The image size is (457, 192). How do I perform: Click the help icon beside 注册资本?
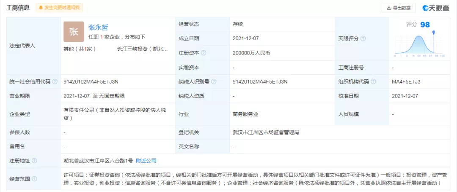coord(204,53)
